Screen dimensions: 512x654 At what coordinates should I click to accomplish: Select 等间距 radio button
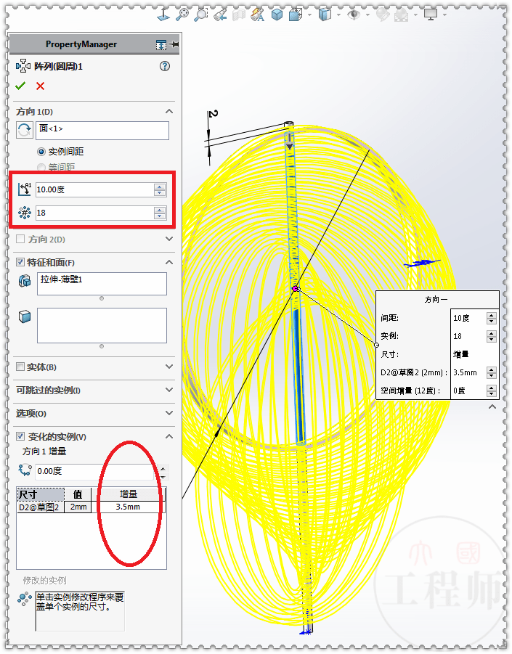41,167
